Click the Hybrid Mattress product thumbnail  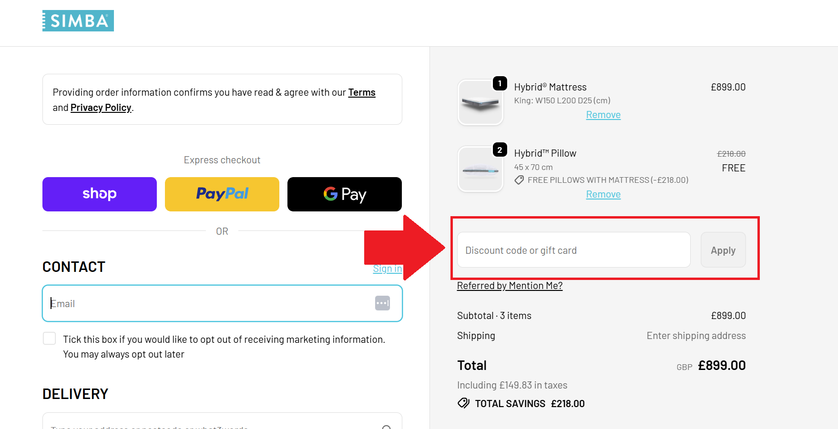click(480, 102)
